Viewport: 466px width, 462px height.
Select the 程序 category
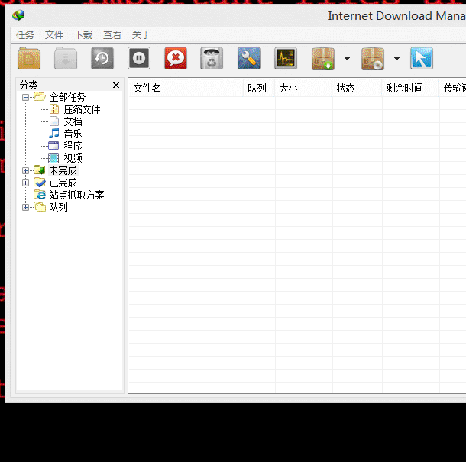tap(73, 146)
